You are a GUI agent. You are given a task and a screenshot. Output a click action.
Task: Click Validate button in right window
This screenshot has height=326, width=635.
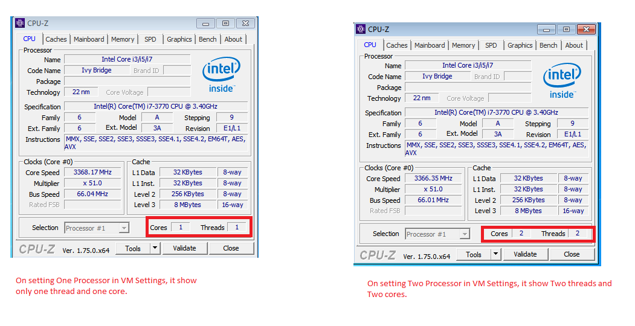click(x=525, y=254)
